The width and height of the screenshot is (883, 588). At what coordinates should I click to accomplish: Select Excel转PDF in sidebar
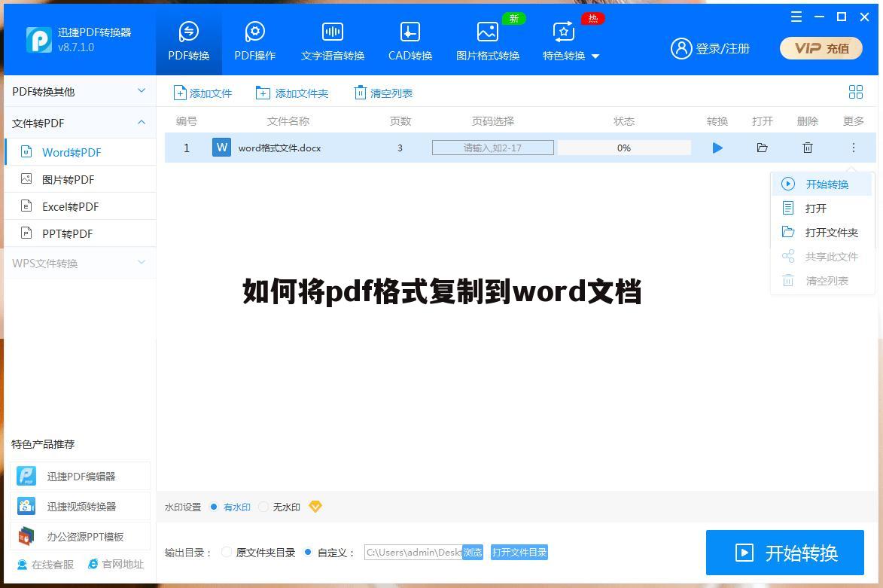(80, 206)
